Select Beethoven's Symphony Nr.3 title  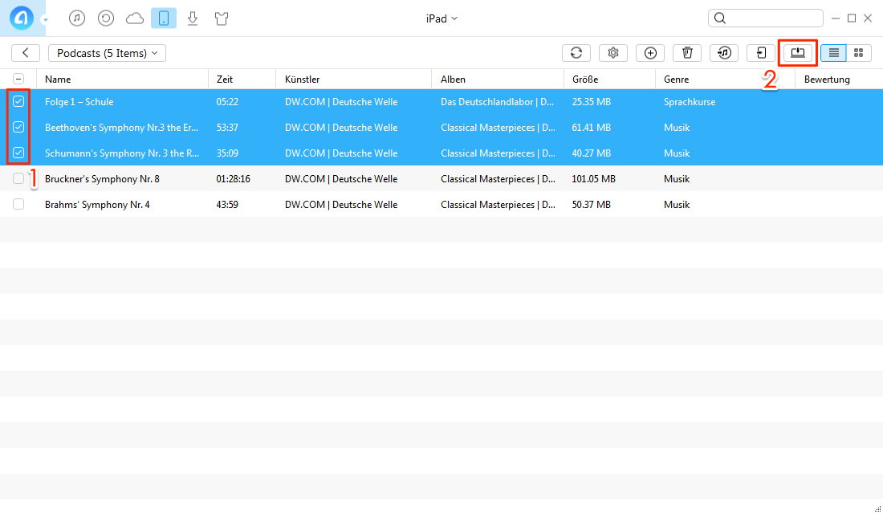click(x=122, y=128)
